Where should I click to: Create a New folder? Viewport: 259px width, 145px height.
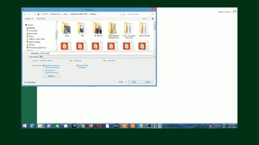point(41,19)
